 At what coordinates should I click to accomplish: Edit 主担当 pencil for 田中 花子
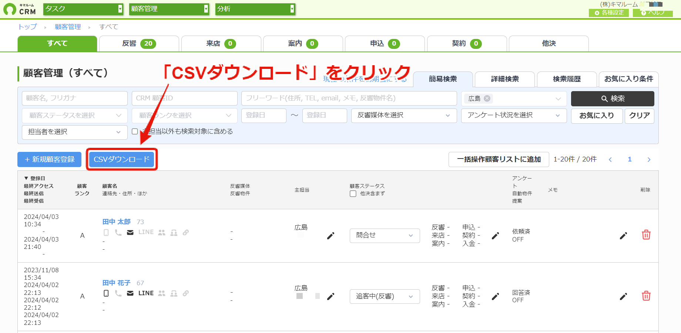tap(331, 296)
